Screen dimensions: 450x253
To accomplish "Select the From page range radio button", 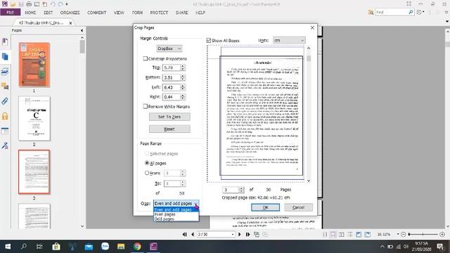I will point(147,173).
